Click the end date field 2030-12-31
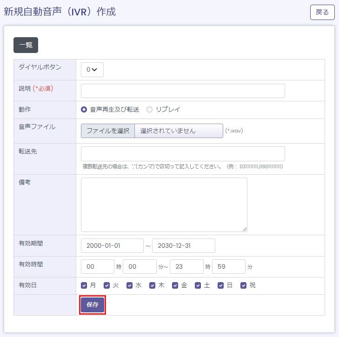This screenshot has width=339, height=337. pos(184,246)
